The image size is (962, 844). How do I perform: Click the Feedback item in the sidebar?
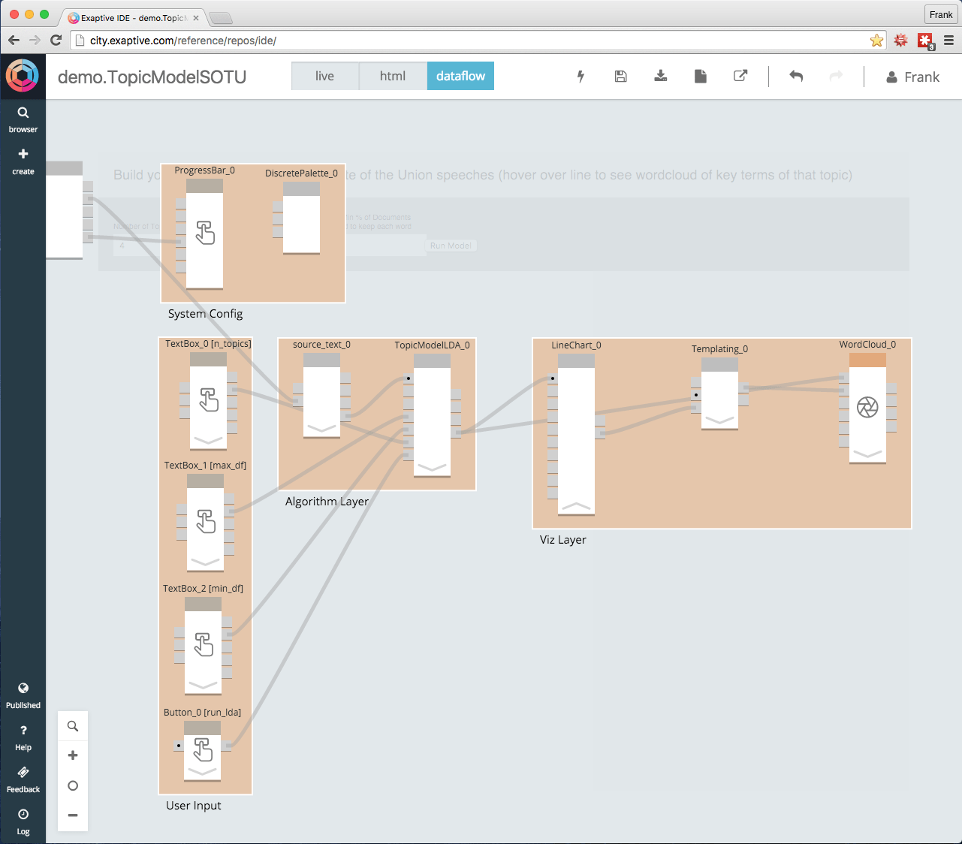[x=23, y=778]
